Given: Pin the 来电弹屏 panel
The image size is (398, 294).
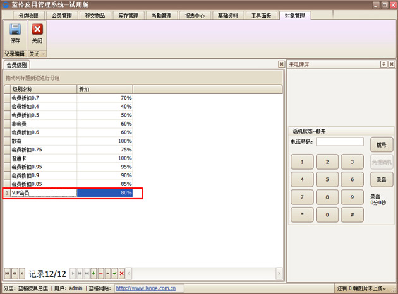Looking at the screenshot, I should (x=383, y=64).
